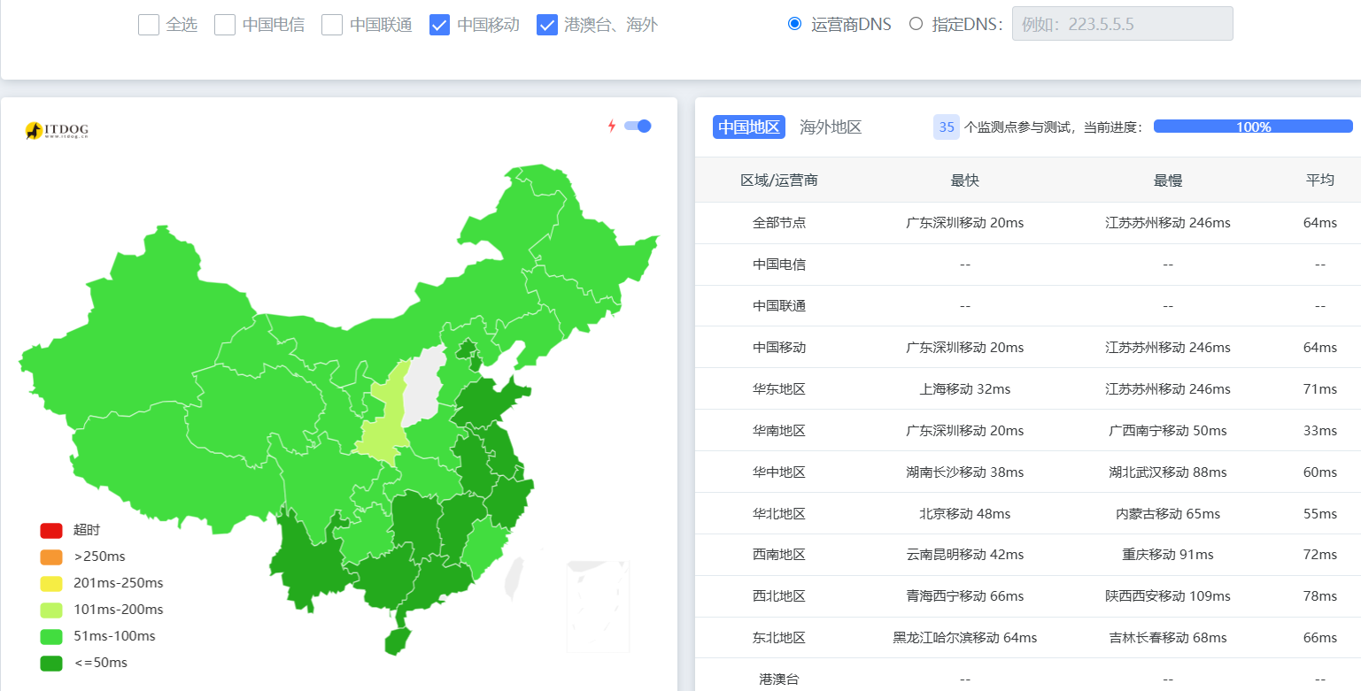The image size is (1361, 691).
Task: Click the 中国电信 table row label
Action: [x=779, y=265]
